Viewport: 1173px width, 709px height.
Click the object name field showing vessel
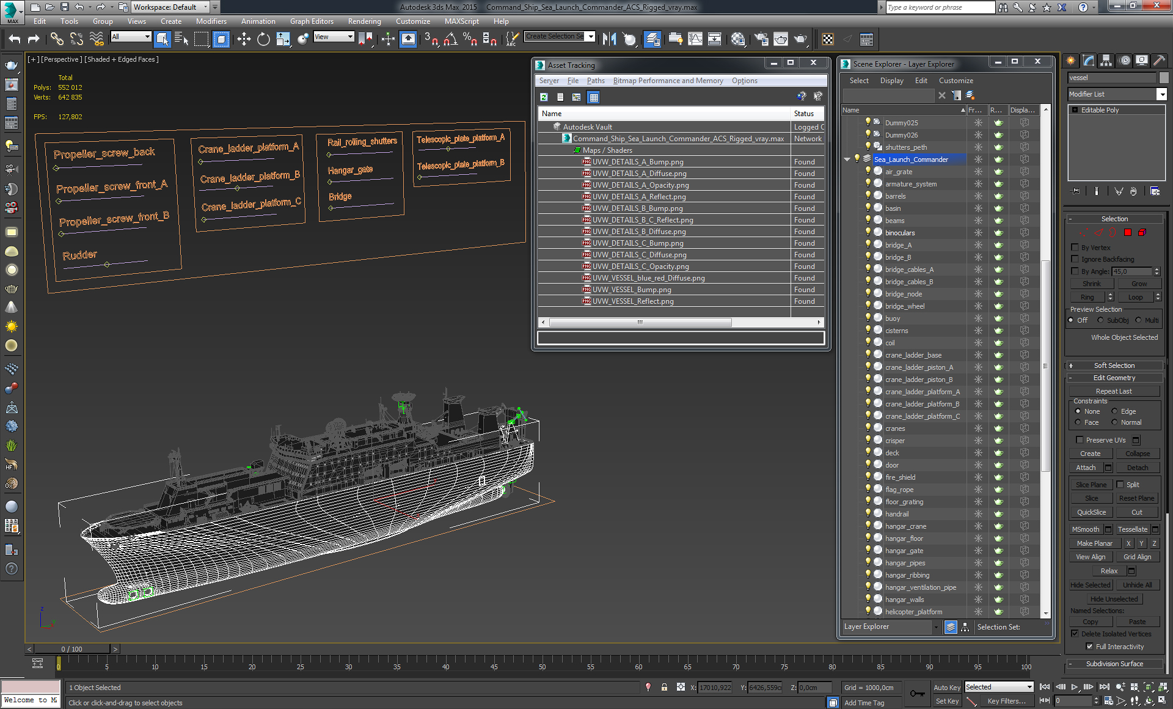pos(1112,78)
